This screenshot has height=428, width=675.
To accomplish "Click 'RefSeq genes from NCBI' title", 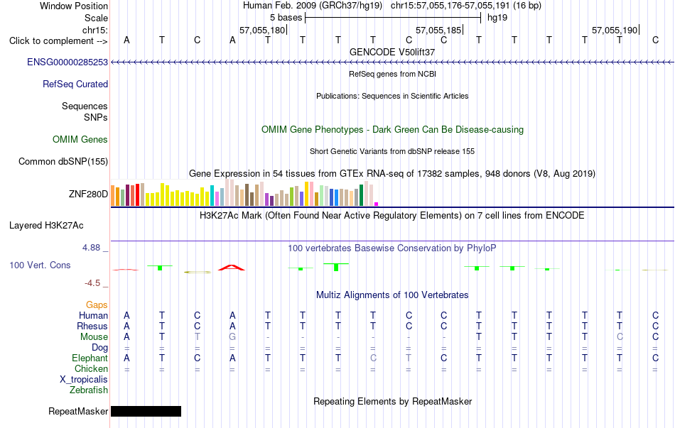I will point(392,74).
